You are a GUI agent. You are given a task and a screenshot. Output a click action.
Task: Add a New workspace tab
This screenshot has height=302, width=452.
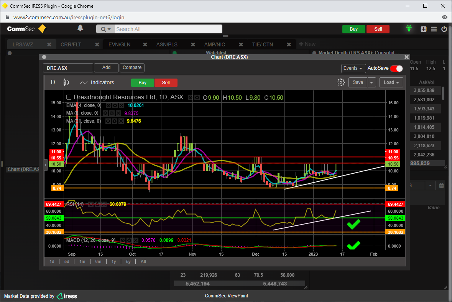pos(307,44)
